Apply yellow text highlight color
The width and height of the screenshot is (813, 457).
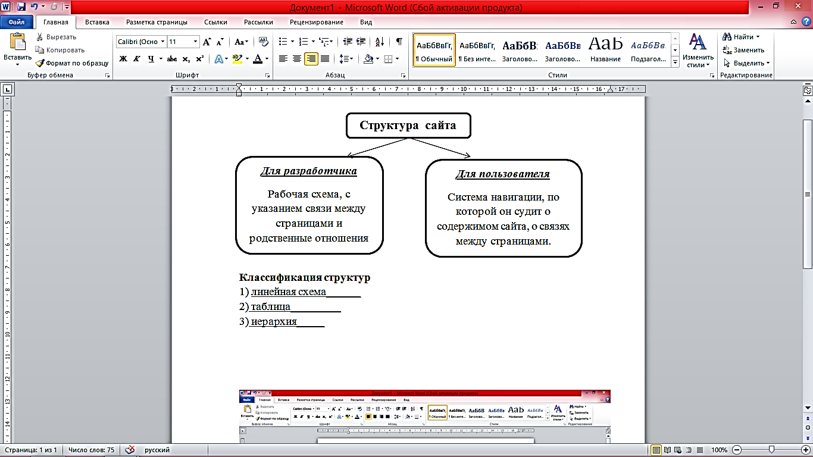[237, 59]
